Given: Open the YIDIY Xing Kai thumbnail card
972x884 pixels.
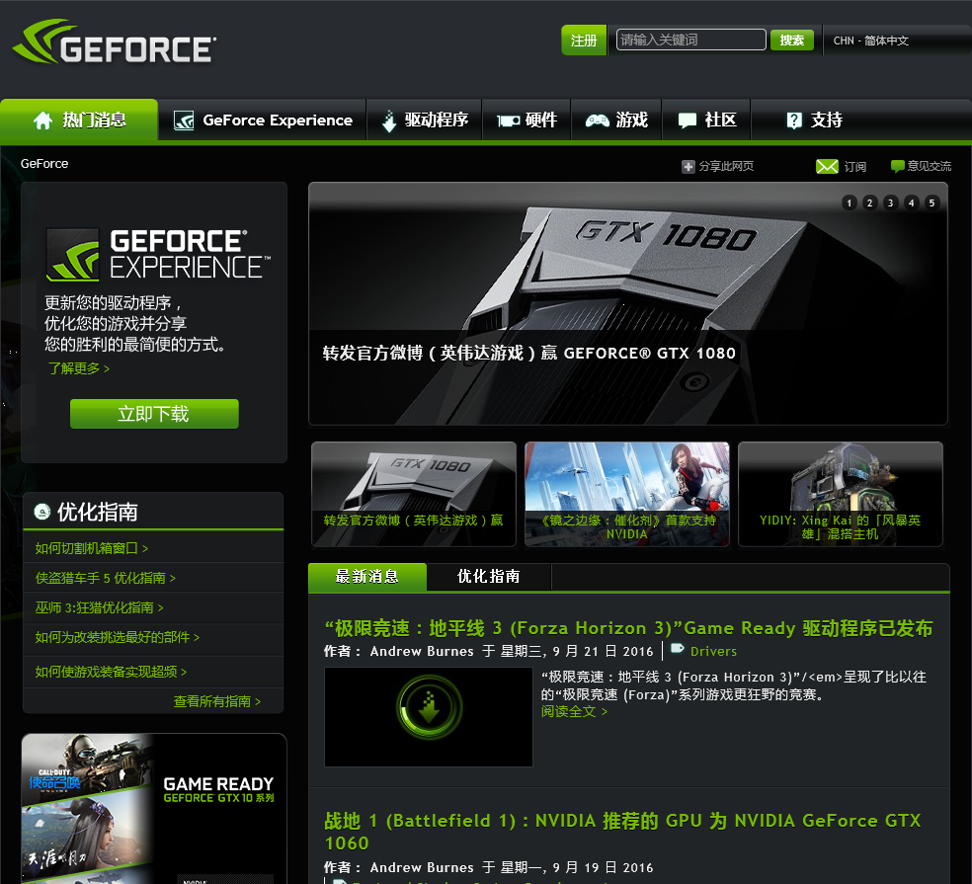Looking at the screenshot, I should tap(841, 494).
